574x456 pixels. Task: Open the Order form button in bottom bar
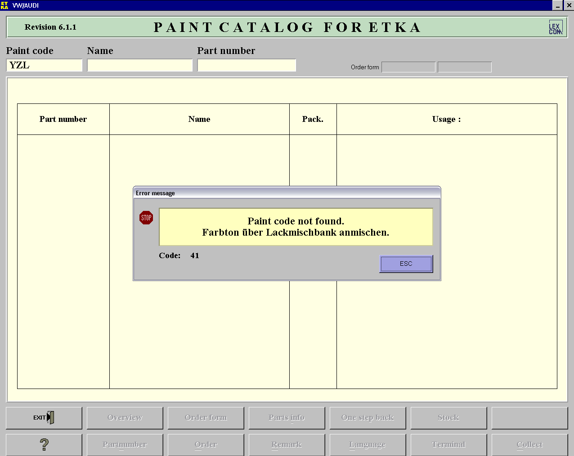tap(206, 418)
